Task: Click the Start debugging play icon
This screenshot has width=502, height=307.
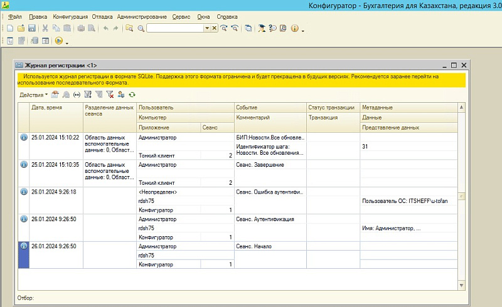Action: (x=58, y=41)
